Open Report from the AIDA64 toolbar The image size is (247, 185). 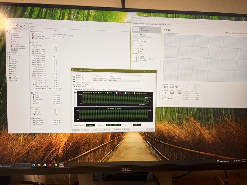32,26
